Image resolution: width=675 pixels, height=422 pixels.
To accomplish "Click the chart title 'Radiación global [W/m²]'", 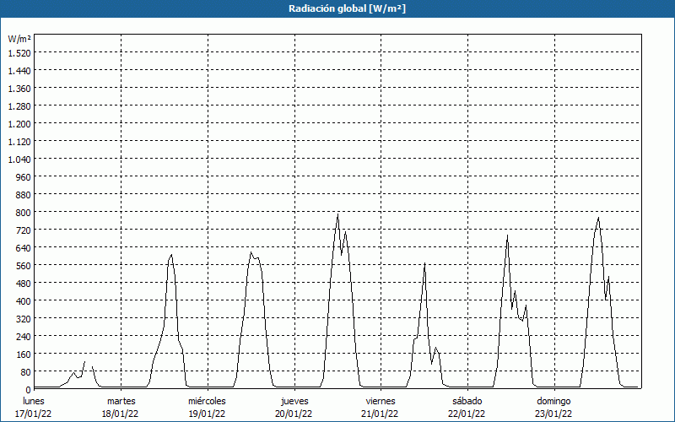I will (347, 8).
